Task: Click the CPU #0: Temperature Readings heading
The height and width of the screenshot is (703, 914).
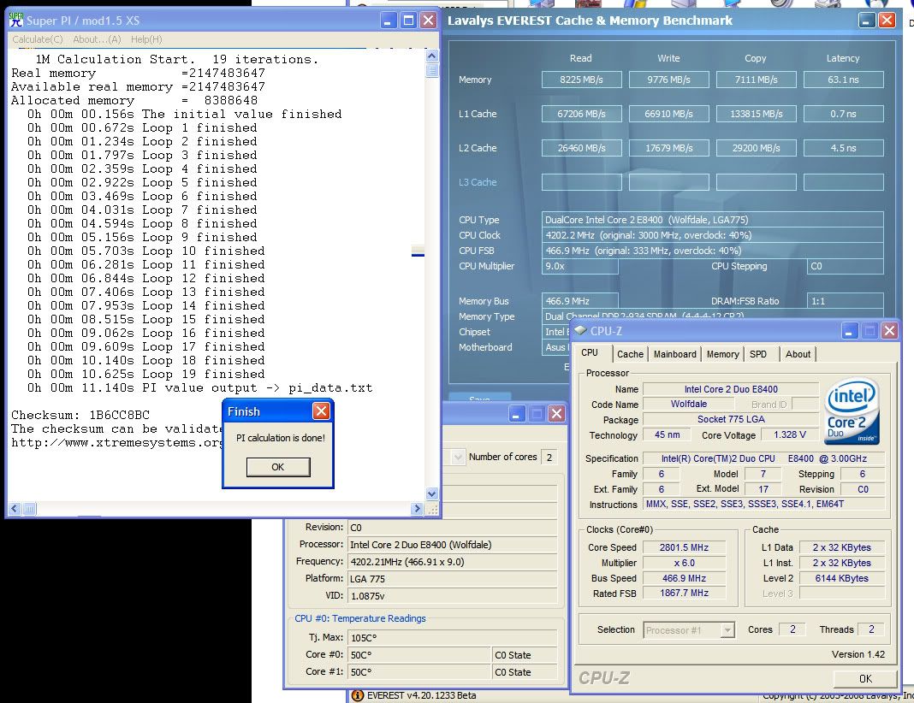Action: 360,618
